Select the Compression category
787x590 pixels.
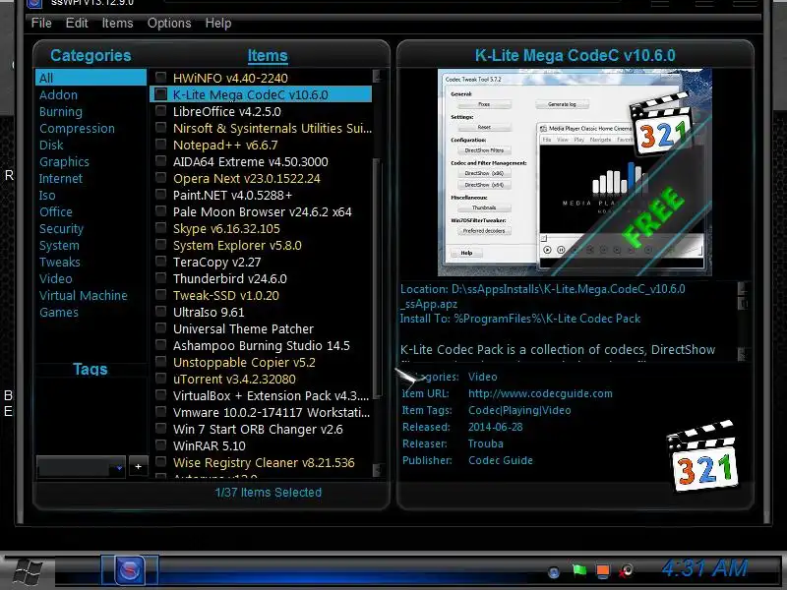[x=77, y=129]
